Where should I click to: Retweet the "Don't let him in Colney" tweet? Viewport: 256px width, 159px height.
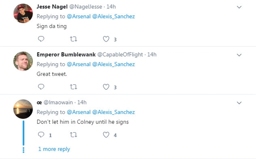click(x=73, y=135)
